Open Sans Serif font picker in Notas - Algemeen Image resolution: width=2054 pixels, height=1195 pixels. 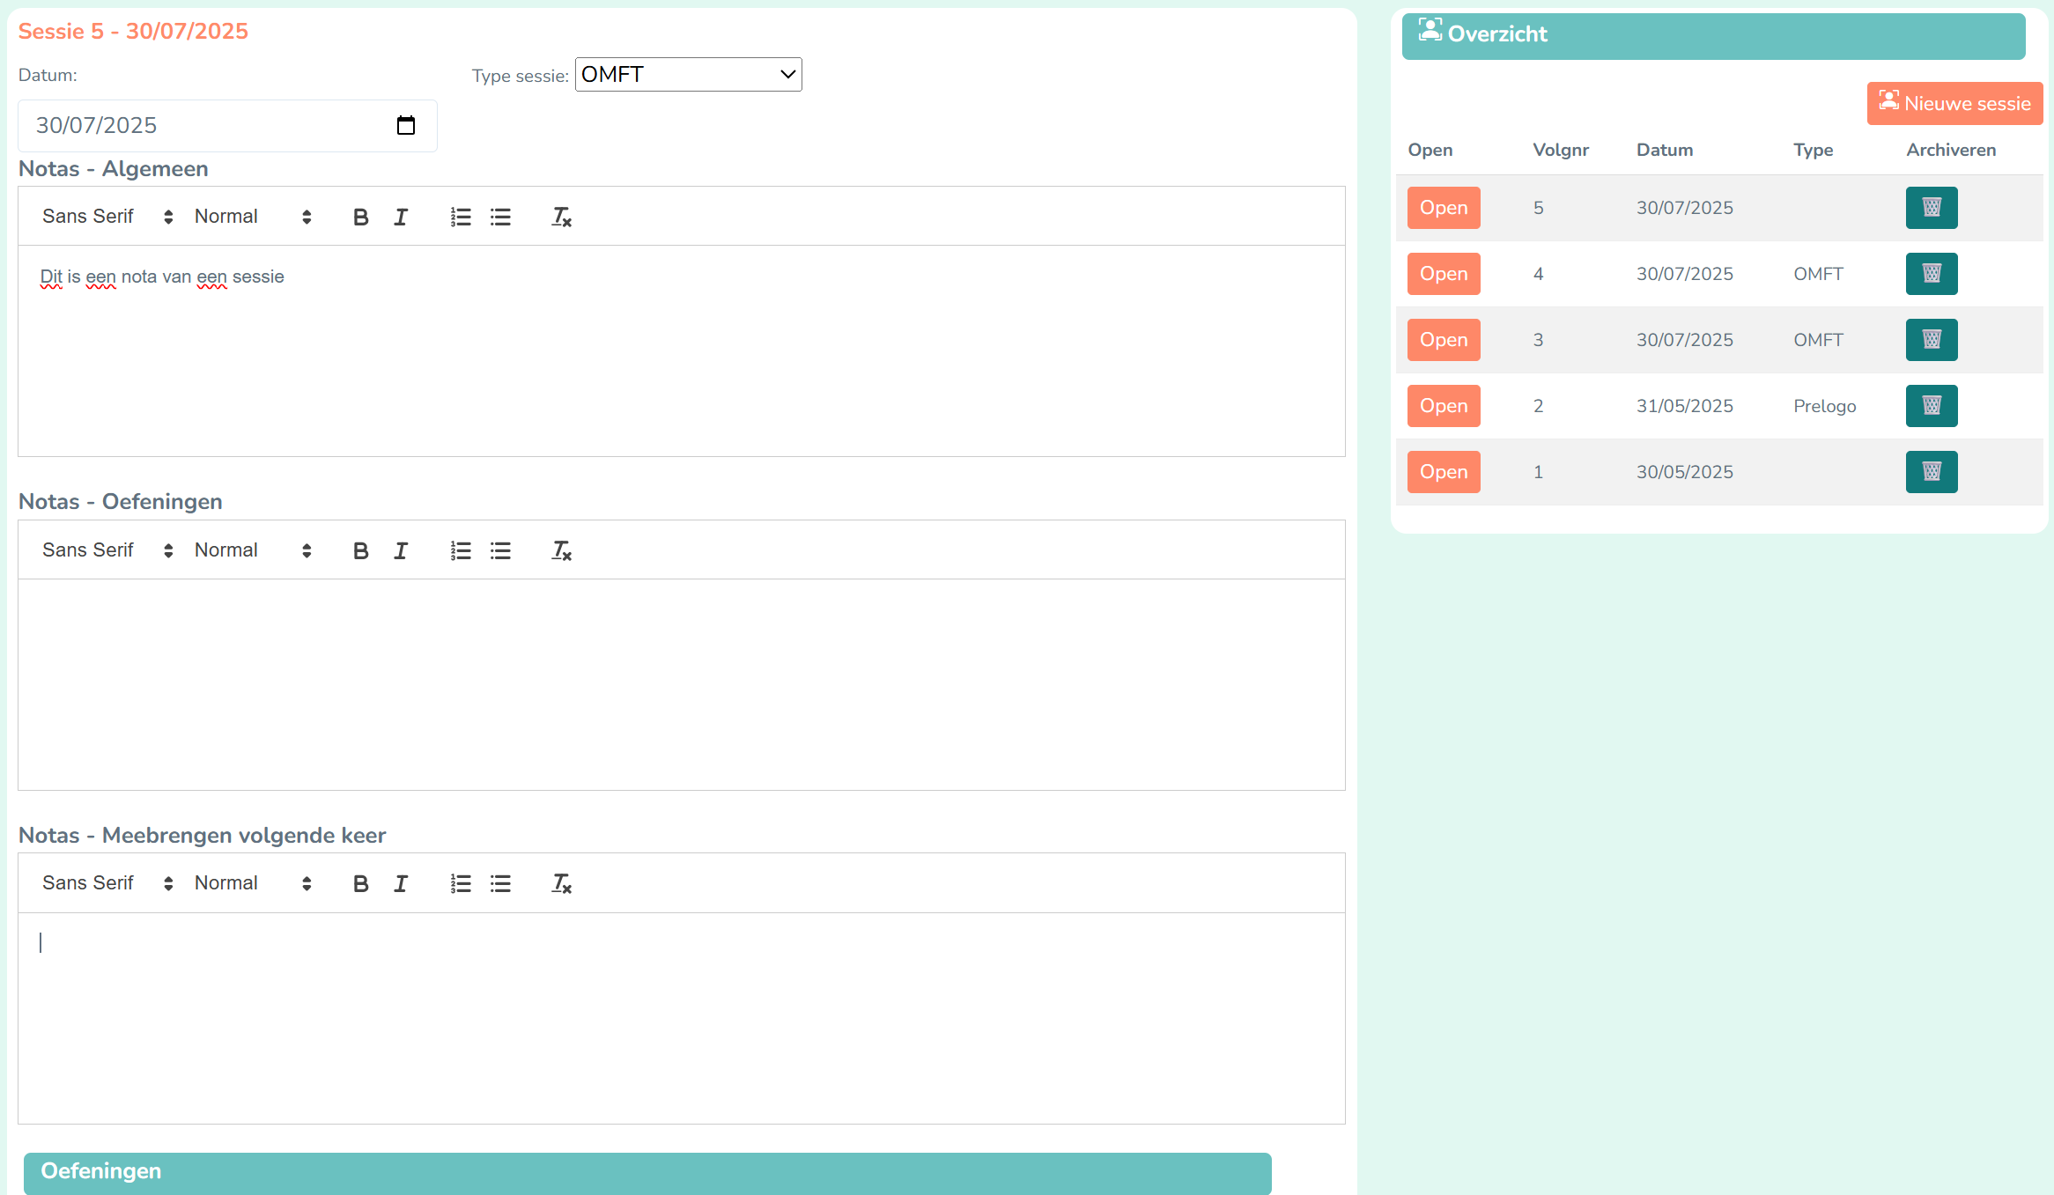[107, 217]
